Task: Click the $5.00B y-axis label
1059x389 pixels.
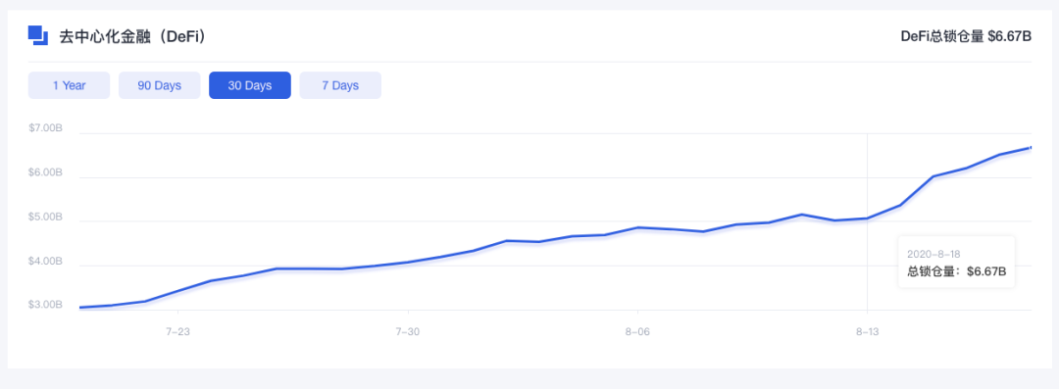Action: tap(45, 218)
